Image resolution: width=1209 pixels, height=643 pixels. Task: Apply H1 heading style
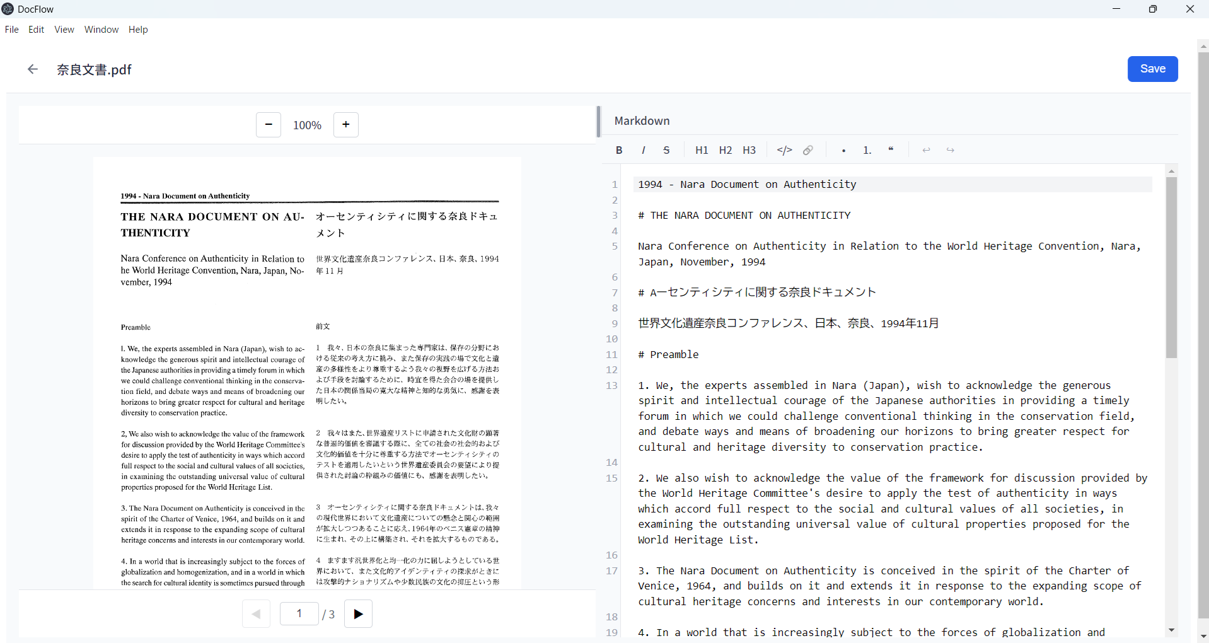702,150
